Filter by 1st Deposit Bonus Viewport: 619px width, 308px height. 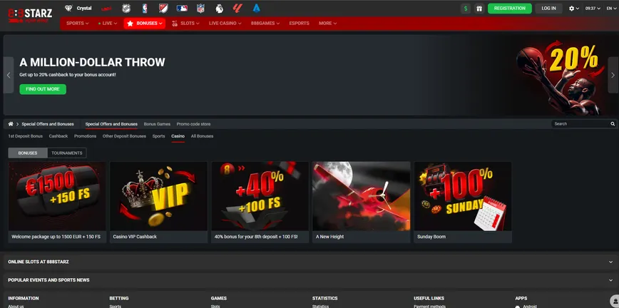coord(25,136)
